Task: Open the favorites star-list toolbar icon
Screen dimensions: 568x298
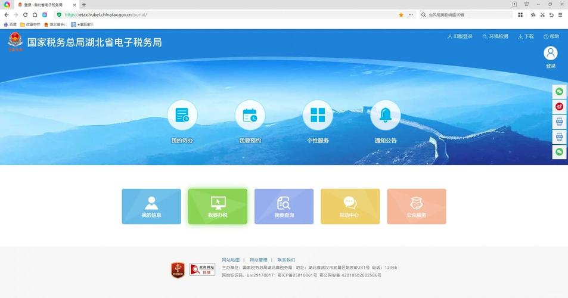Action: [533, 15]
